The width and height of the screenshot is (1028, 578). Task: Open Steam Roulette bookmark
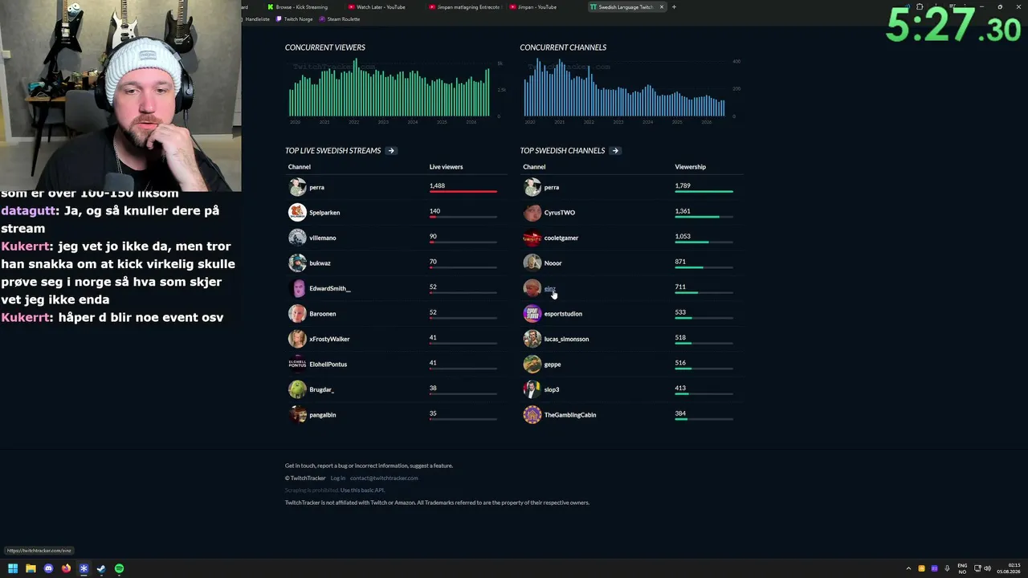(340, 19)
